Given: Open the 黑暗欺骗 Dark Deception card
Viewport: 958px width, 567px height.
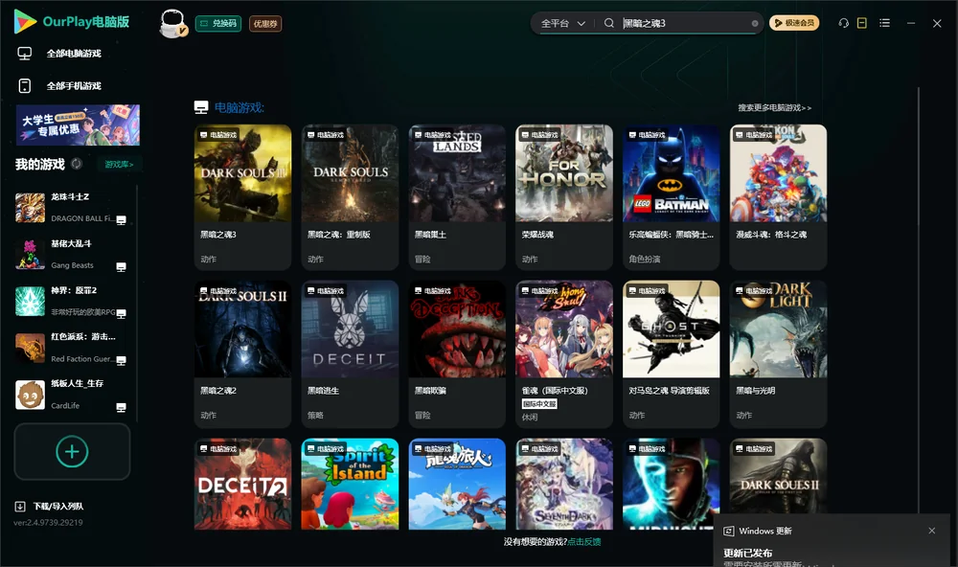Looking at the screenshot, I should (x=457, y=353).
